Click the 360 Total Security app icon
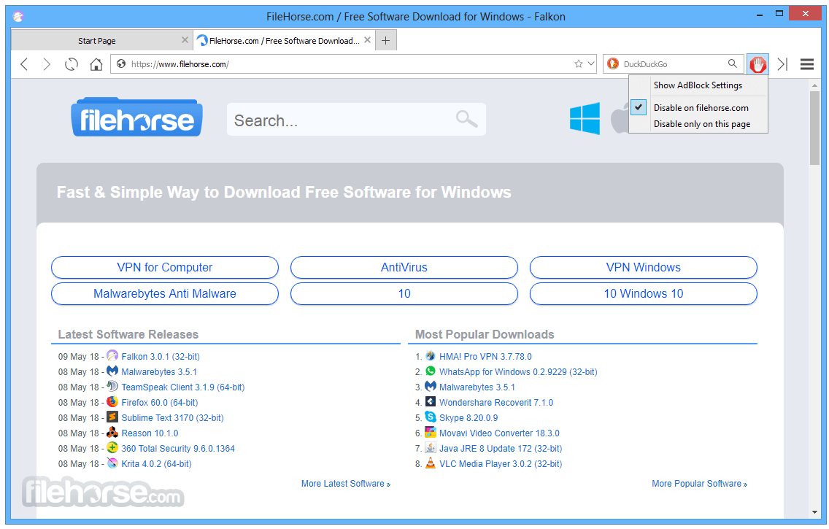829x529 pixels. click(112, 447)
